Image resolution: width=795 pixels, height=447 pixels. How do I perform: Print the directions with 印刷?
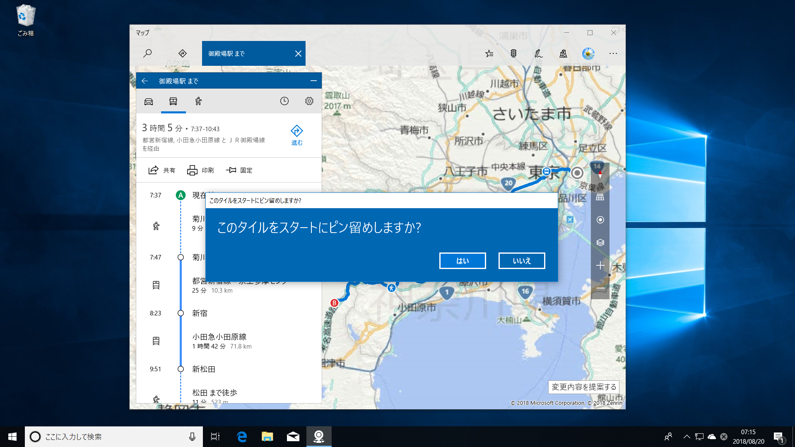pyautogui.click(x=200, y=170)
